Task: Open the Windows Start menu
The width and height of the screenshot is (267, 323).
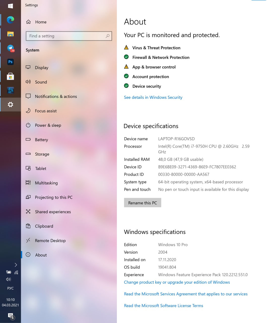Action: 10,6
